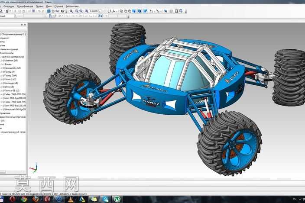The width and height of the screenshot is (305, 203).
Task: Switch to thin hidden lines display mode
Action: pyautogui.click(x=130, y=11)
